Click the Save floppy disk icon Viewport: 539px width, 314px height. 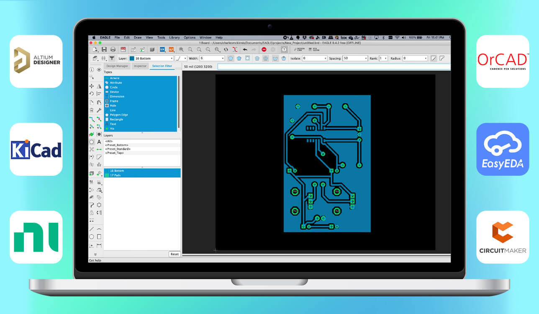click(x=104, y=49)
